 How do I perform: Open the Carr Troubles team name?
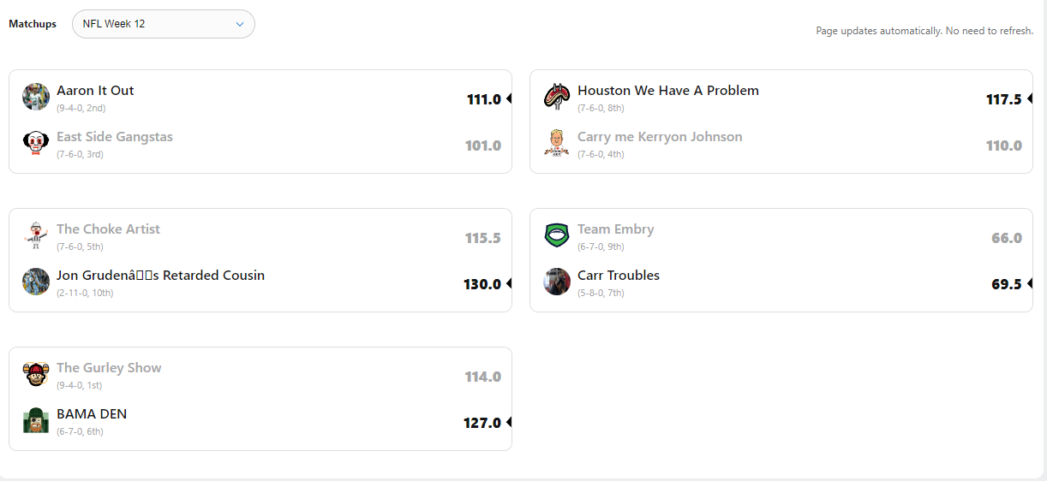click(619, 276)
